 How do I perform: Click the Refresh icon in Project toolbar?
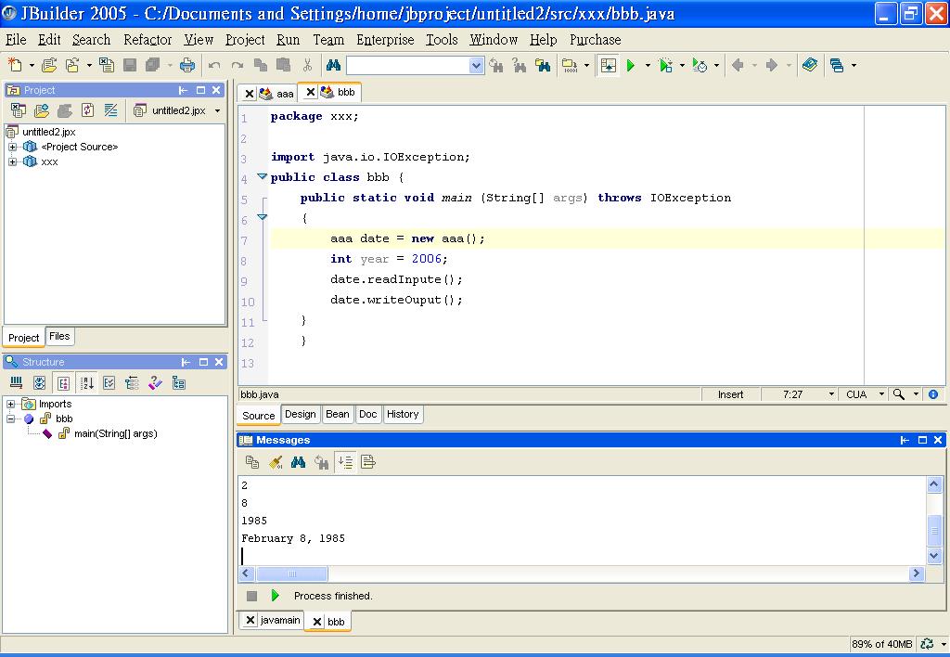click(88, 110)
